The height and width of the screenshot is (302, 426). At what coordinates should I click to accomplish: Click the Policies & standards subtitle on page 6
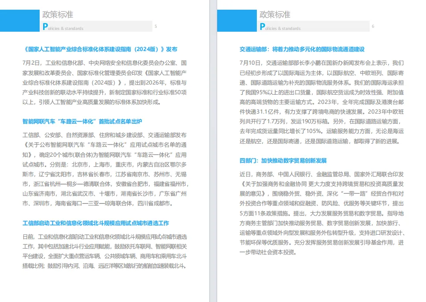pyautogui.click(x=280, y=27)
